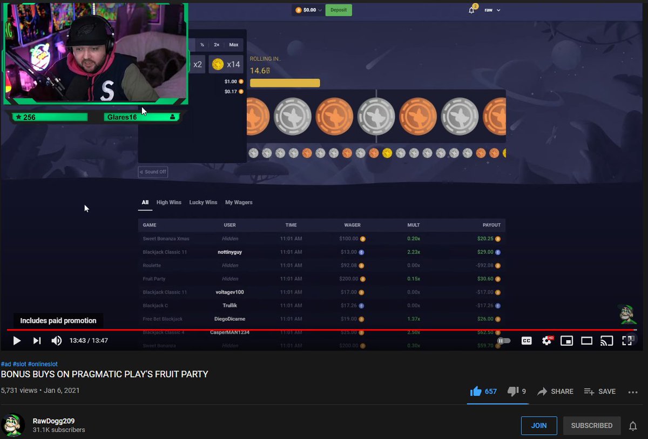Enter full screen mode
Image resolution: width=648 pixels, height=439 pixels.
click(627, 341)
